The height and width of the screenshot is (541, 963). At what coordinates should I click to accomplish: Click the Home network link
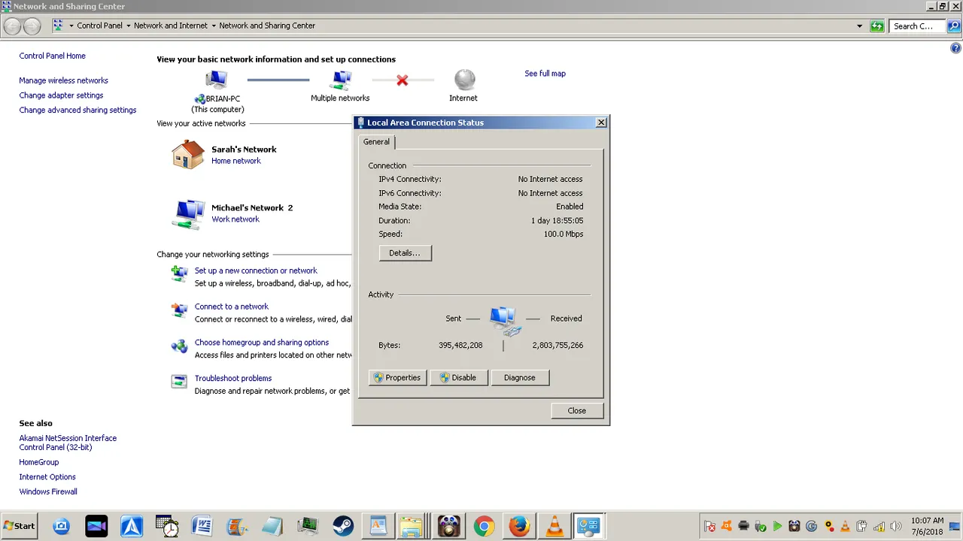pos(236,161)
